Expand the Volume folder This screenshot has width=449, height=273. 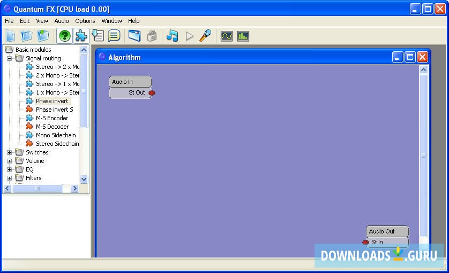pos(10,161)
